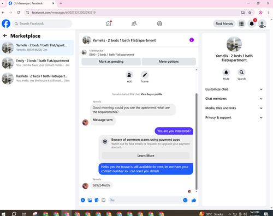Open Windows Start menu
This screenshot has height=216, width=273.
point(3,214)
